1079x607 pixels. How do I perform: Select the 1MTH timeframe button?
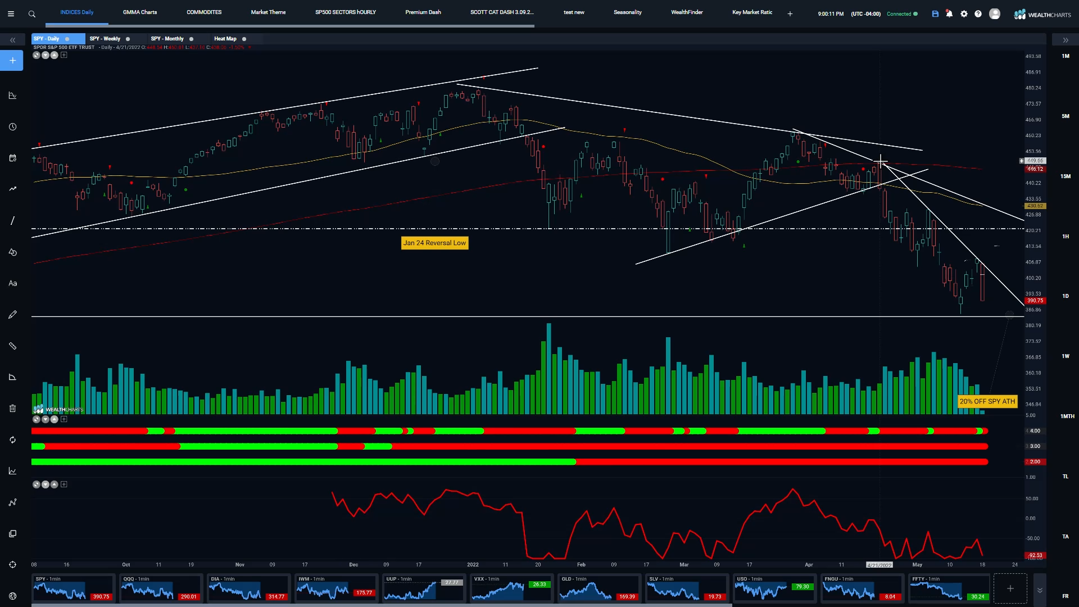(x=1067, y=416)
